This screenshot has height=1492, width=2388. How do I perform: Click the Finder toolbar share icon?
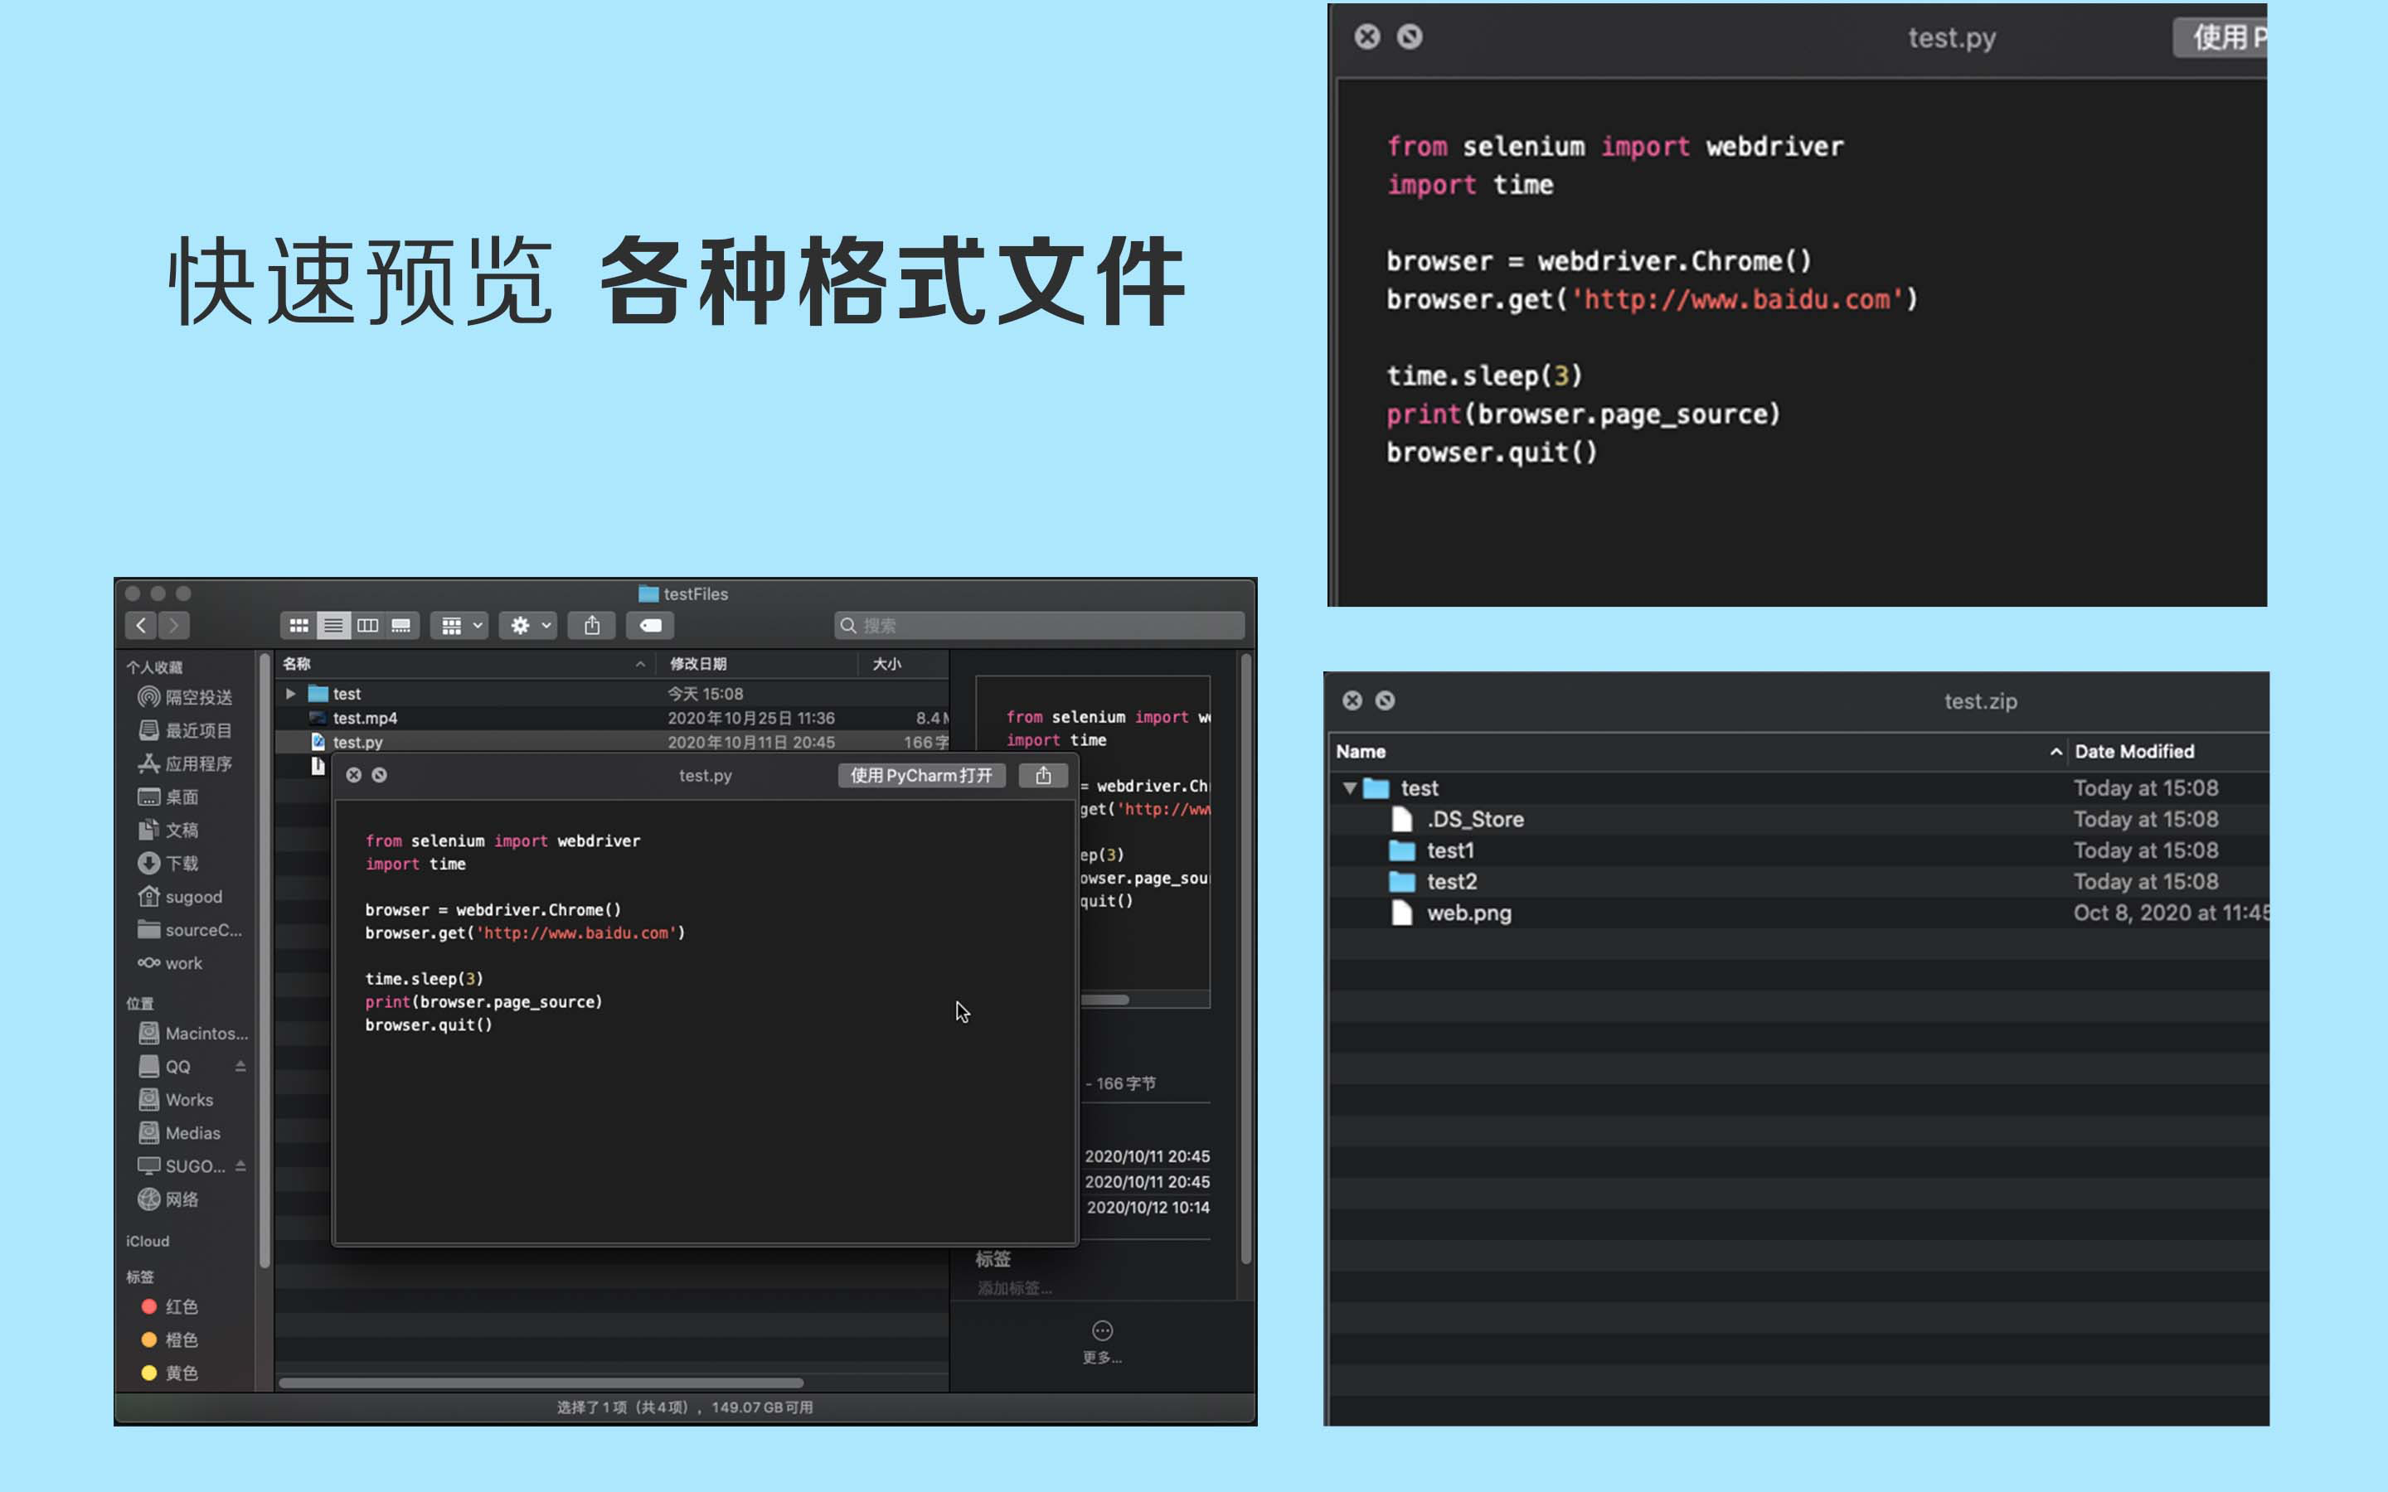click(592, 626)
